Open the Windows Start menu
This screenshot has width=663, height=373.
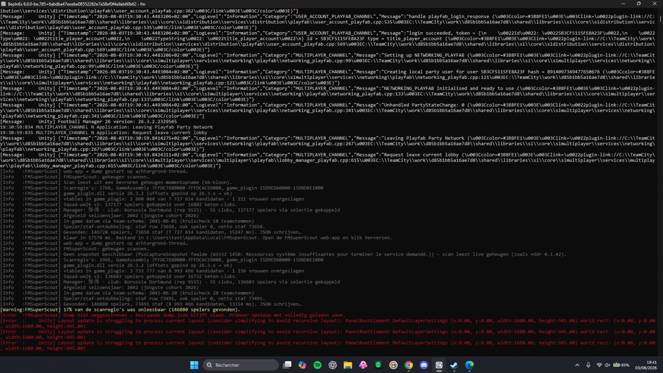click(x=194, y=365)
